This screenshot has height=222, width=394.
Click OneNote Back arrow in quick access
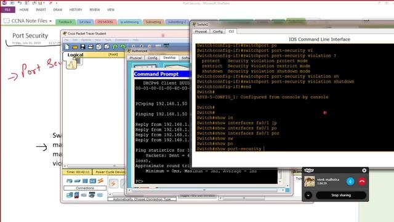(x=12, y=3)
